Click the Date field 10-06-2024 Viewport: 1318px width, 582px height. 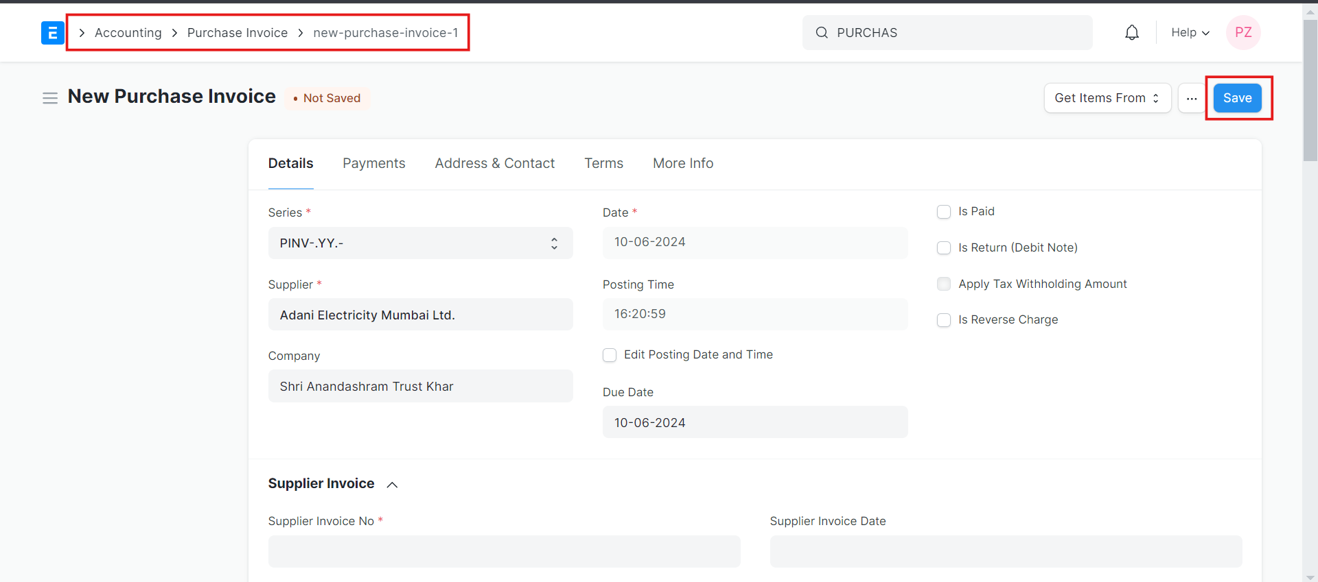755,242
